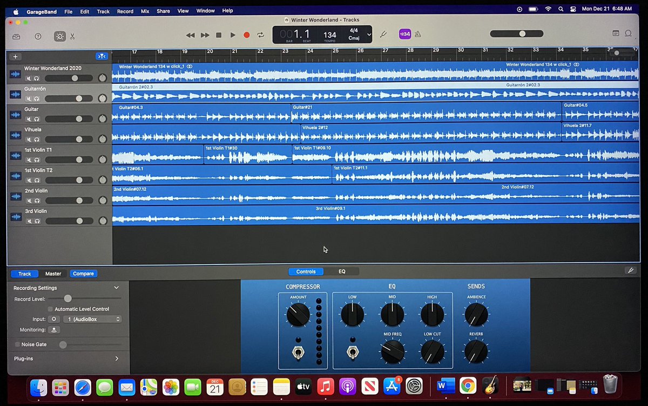Click the master volume slider in toolbar
The height and width of the screenshot is (406, 648).
tap(517, 34)
